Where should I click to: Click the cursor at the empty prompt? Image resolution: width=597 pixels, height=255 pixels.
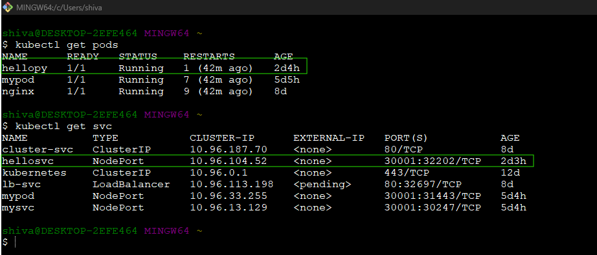[15, 241]
